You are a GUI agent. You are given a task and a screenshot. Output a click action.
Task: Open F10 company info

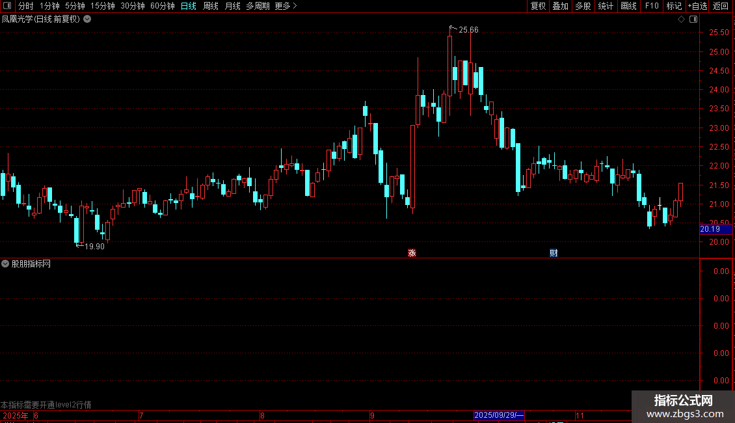point(652,6)
